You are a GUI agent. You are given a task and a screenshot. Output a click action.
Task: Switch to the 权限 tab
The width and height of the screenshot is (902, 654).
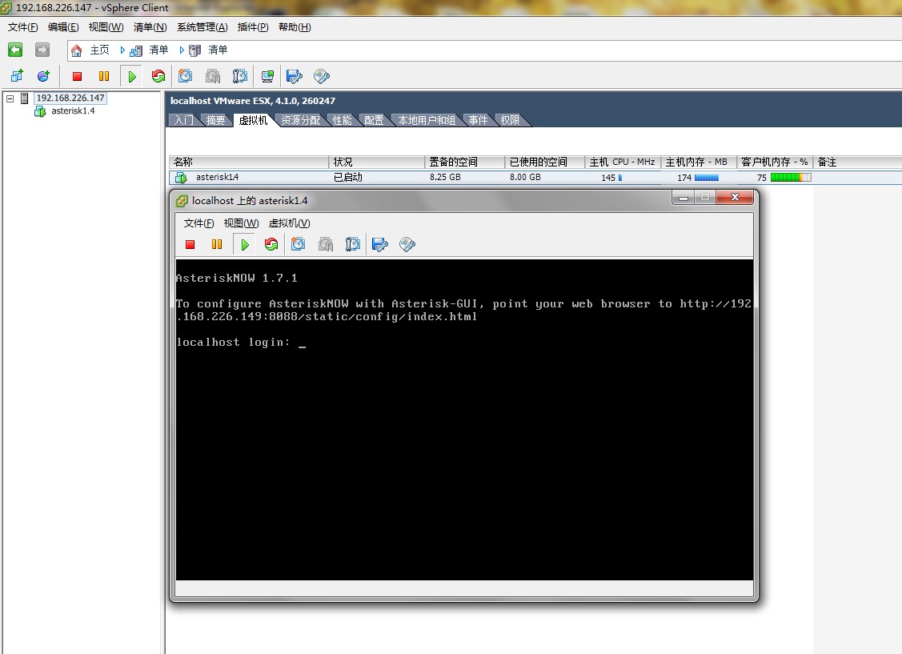click(511, 120)
